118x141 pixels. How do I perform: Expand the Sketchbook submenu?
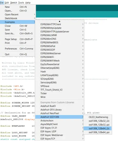point(18,18)
